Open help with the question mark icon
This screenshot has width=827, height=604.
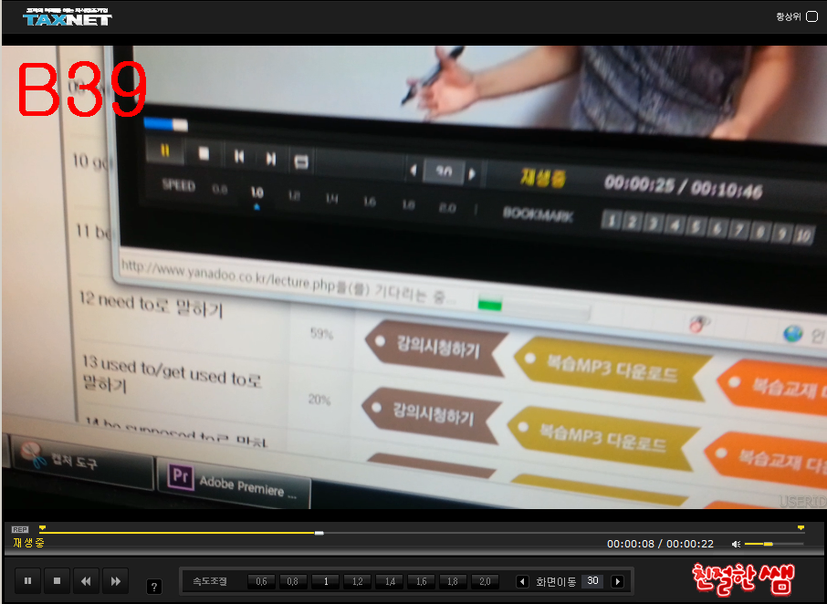click(x=154, y=587)
